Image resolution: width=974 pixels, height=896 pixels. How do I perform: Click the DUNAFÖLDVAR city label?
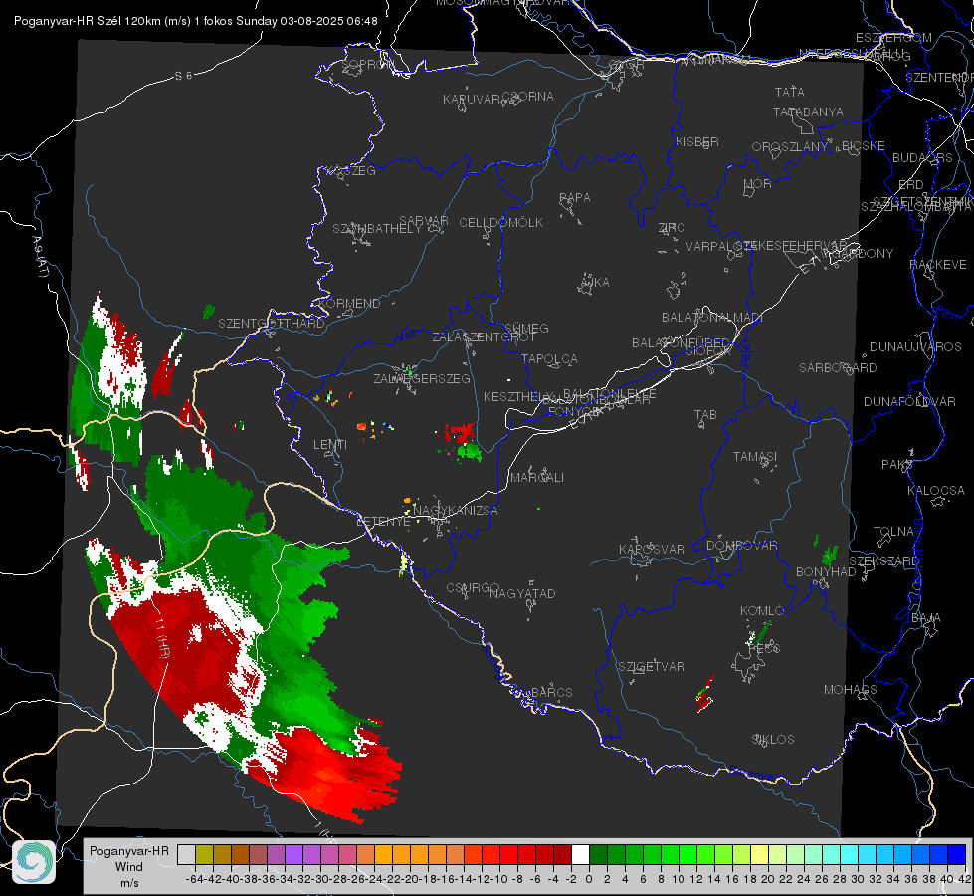[x=909, y=401]
